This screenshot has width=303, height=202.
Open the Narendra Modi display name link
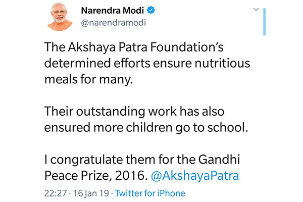[114, 11]
